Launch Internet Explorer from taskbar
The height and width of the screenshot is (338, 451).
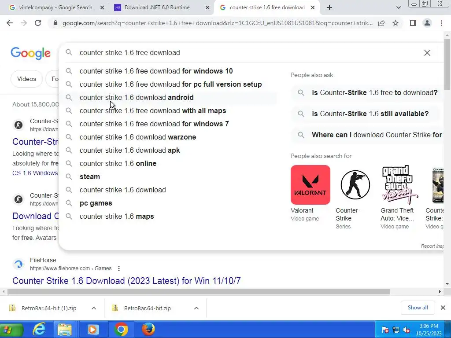click(x=39, y=329)
